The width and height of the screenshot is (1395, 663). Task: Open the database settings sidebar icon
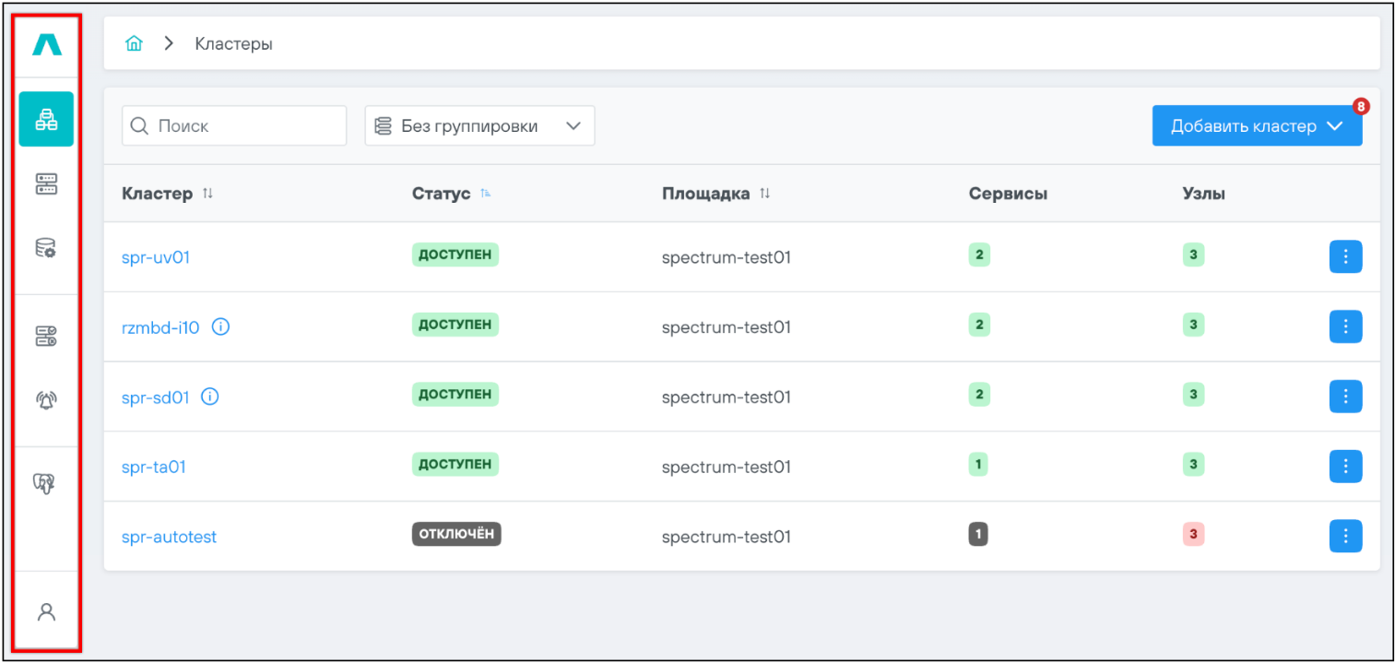click(46, 247)
